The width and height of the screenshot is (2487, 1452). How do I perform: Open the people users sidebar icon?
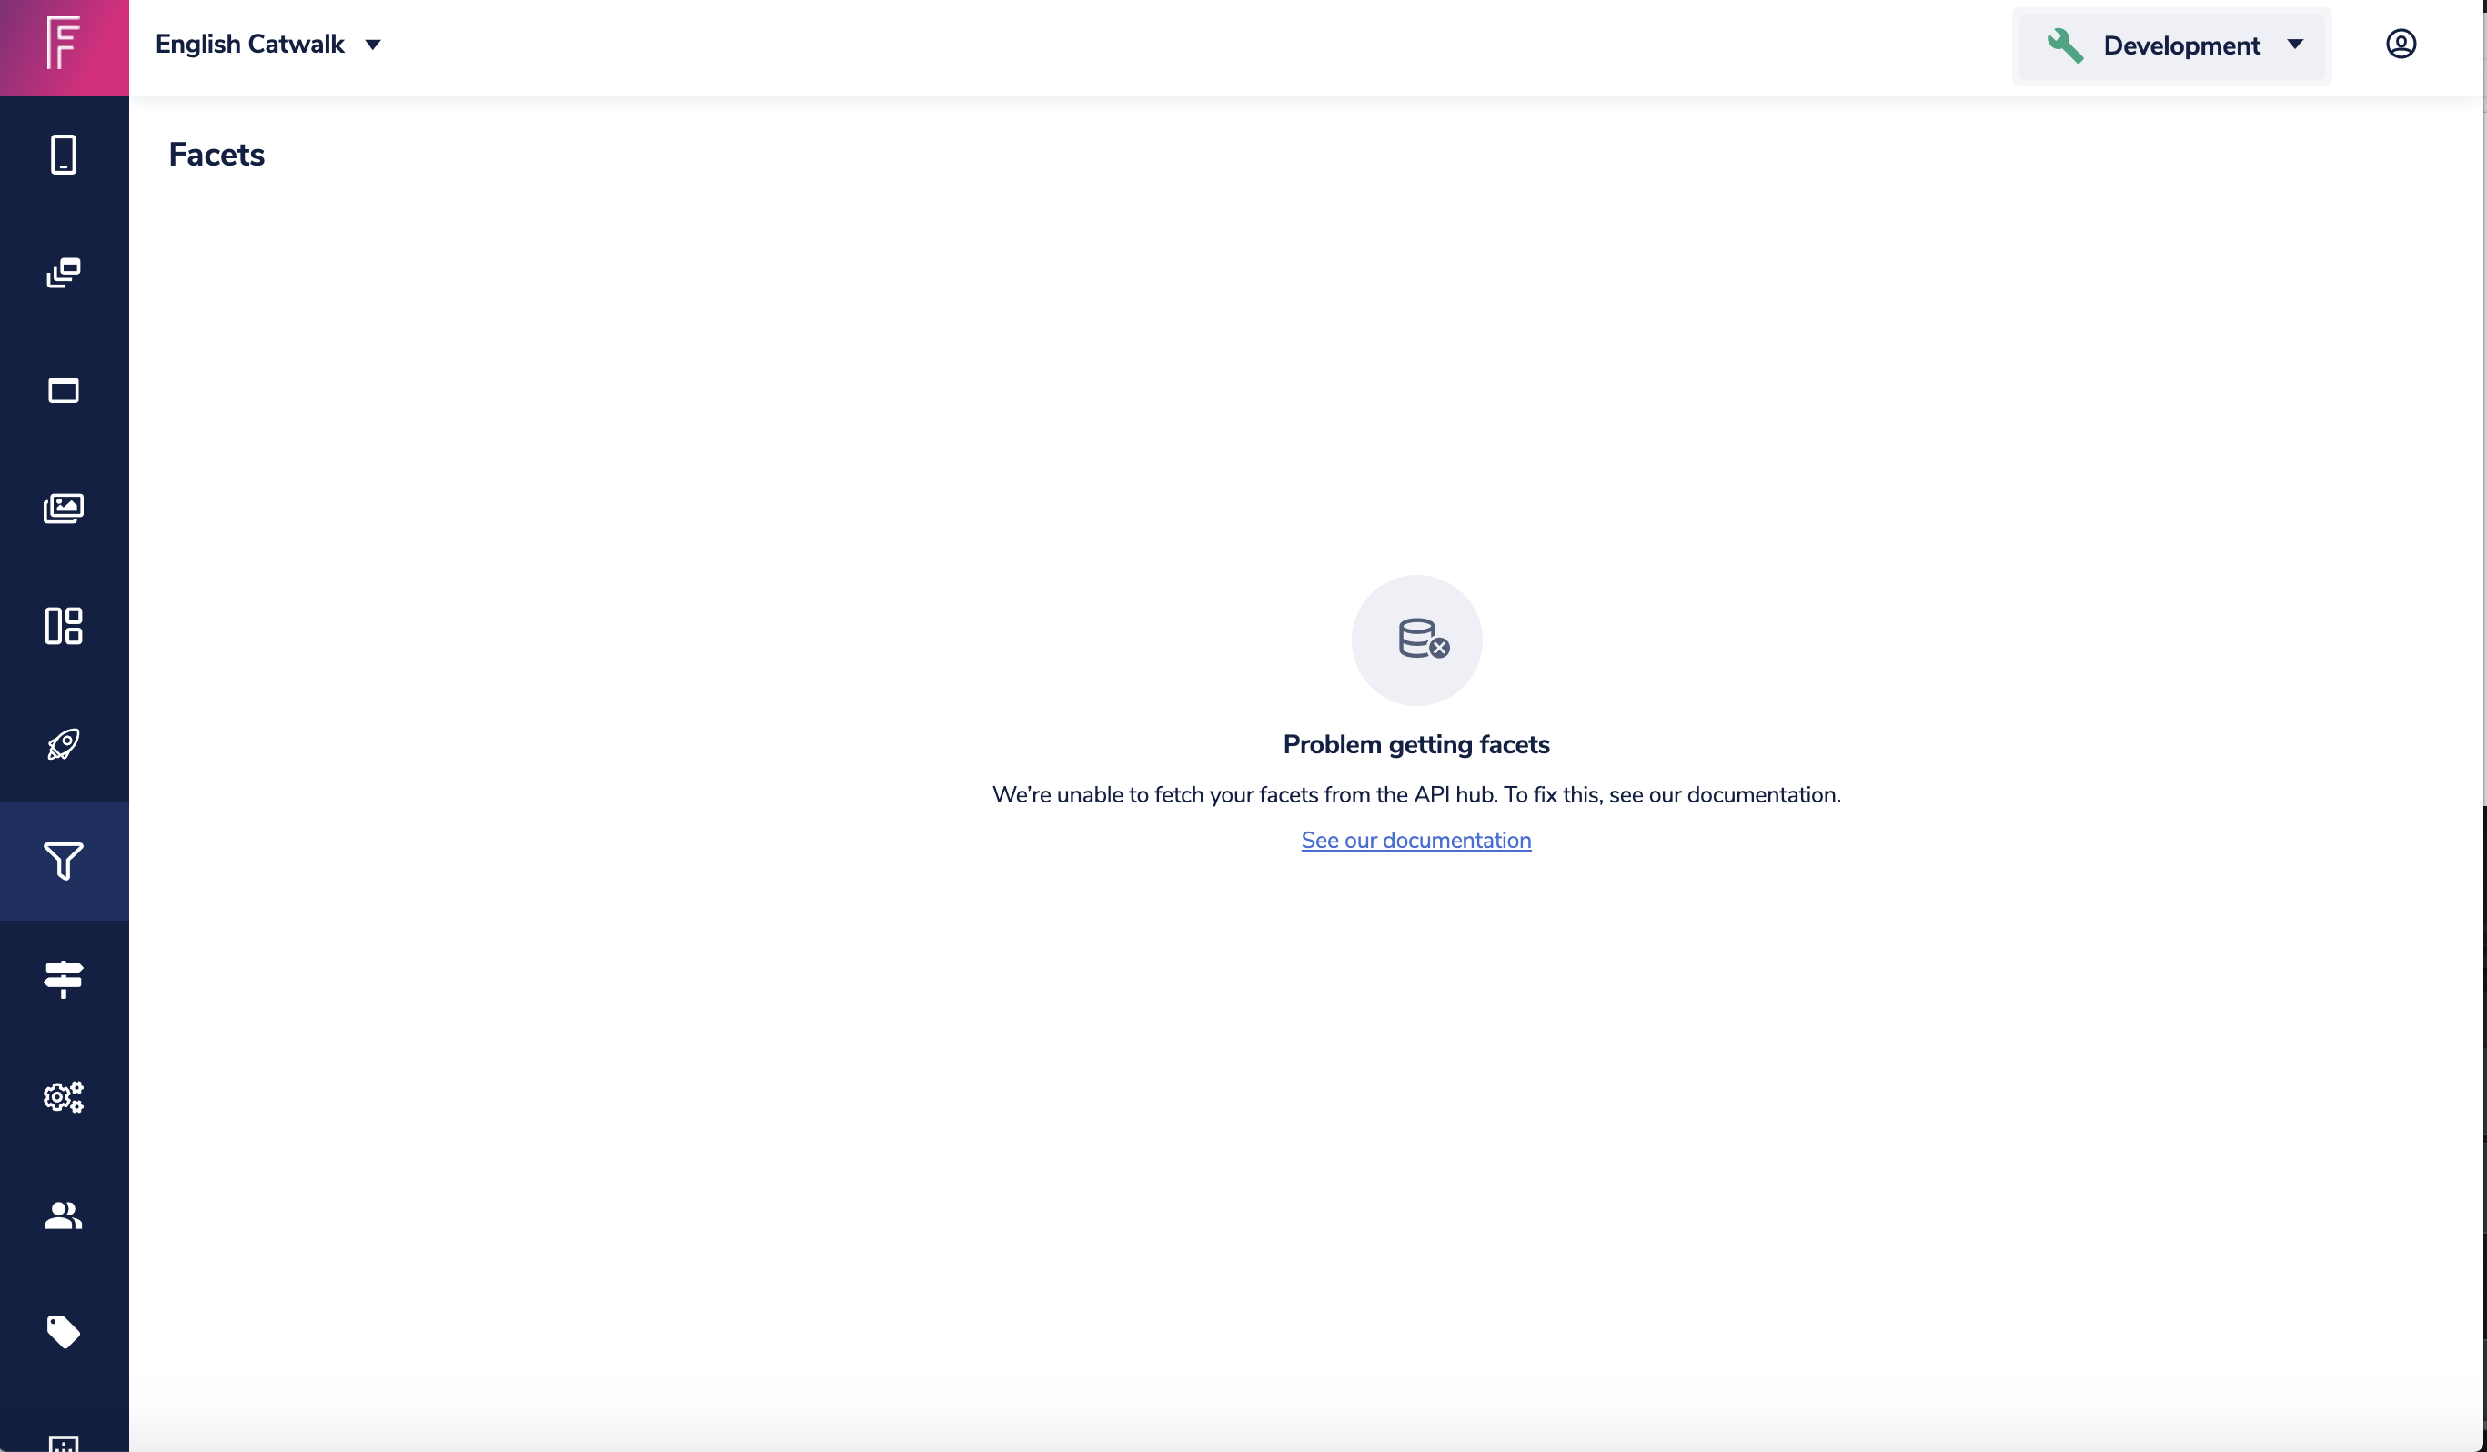pos(63,1215)
